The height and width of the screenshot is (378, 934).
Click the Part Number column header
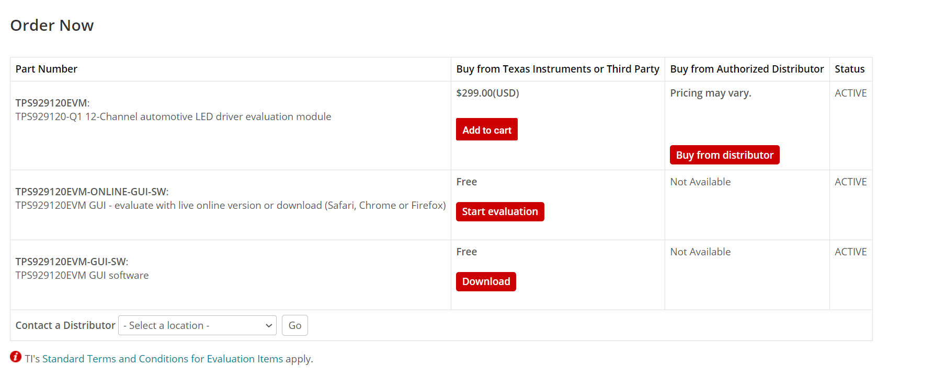[x=46, y=69]
